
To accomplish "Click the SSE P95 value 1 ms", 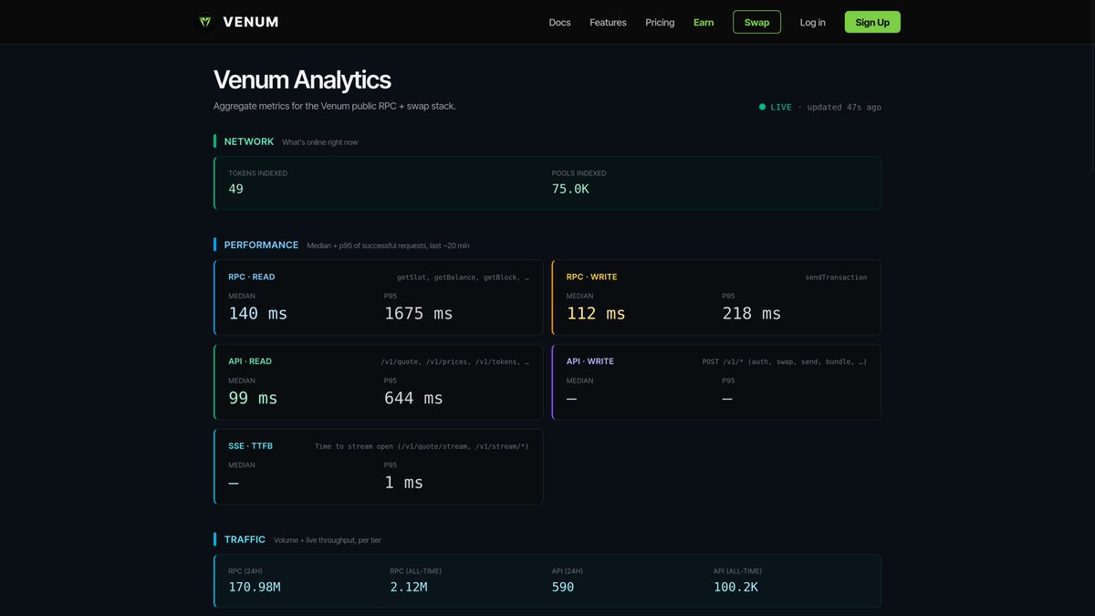I will 404,483.
